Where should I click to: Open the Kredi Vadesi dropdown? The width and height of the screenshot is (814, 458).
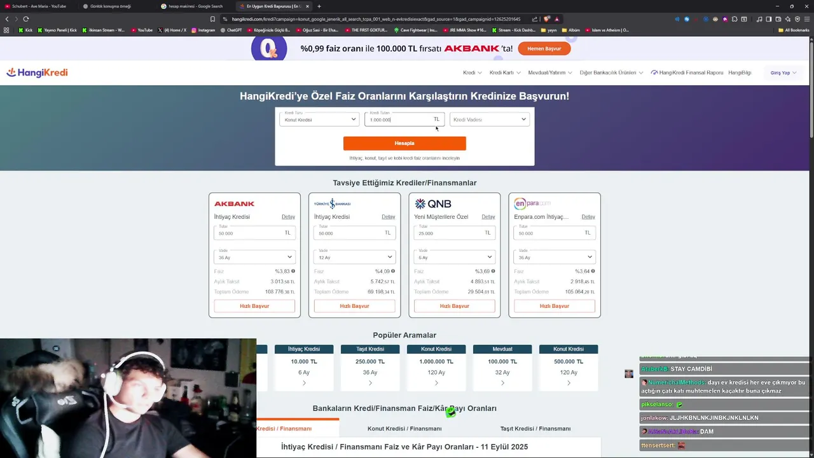click(490, 119)
